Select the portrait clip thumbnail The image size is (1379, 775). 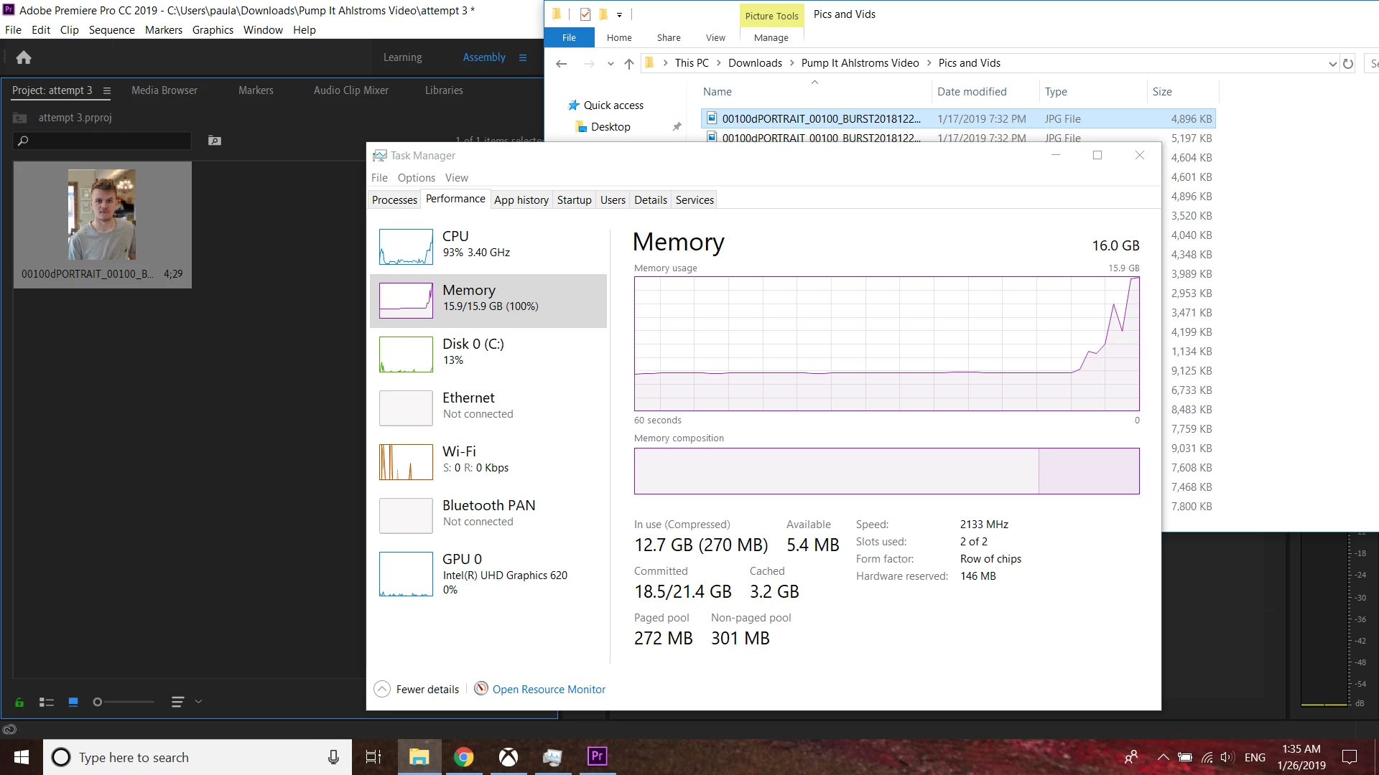click(x=102, y=215)
